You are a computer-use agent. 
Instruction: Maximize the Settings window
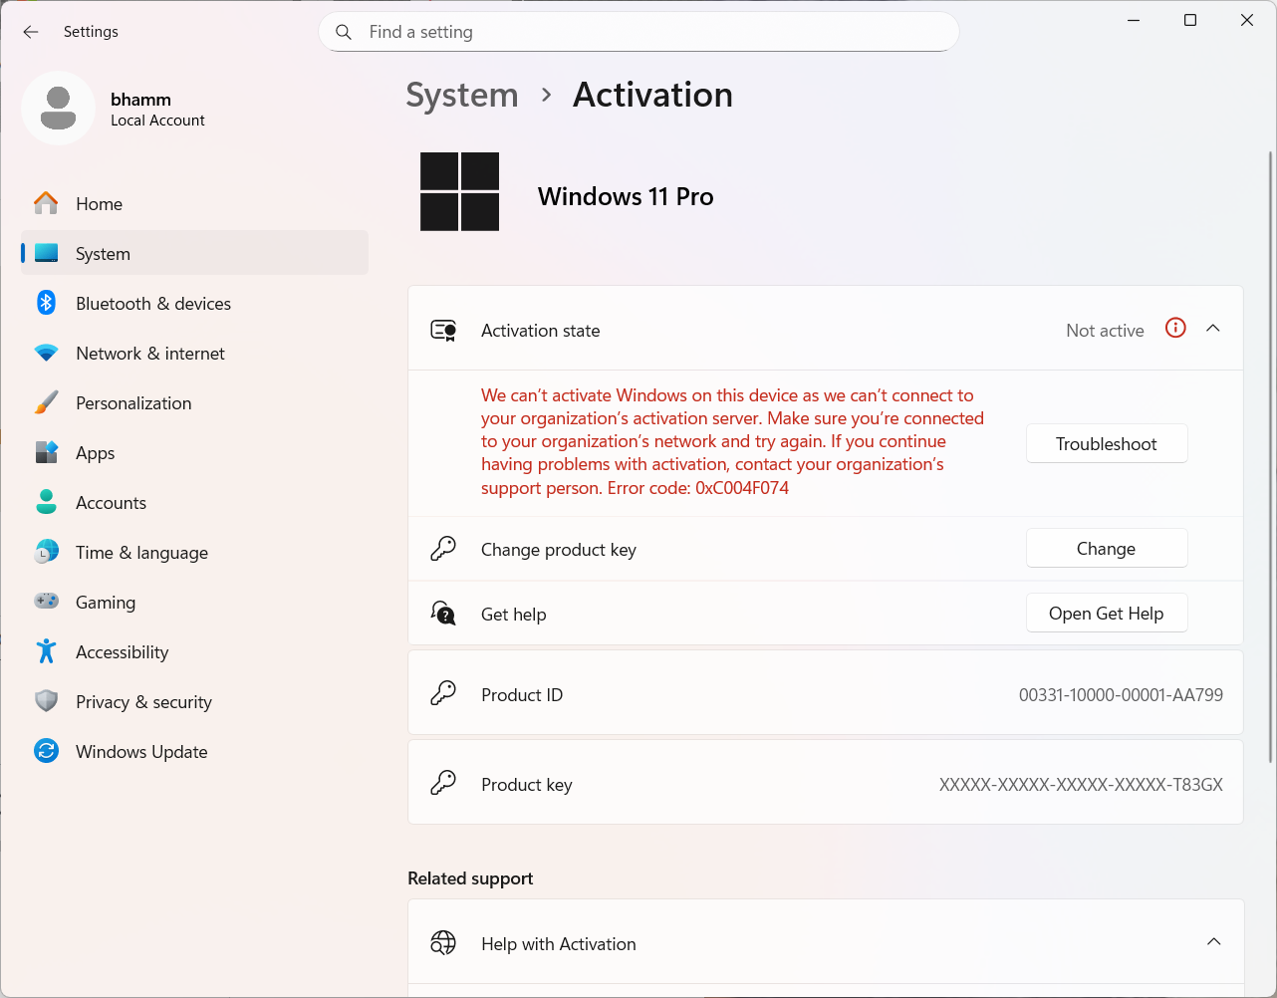[x=1190, y=20]
